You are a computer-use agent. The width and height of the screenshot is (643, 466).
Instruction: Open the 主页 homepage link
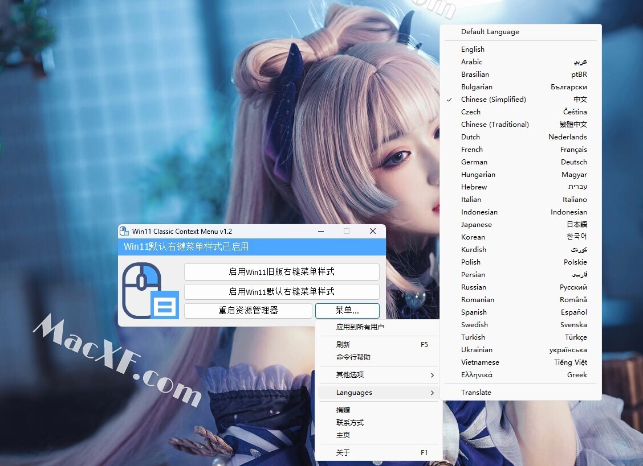(343, 435)
